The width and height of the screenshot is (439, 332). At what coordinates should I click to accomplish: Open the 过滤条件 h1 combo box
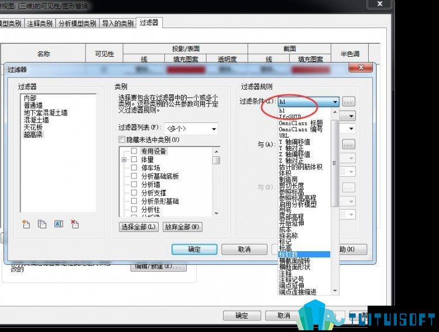click(x=308, y=102)
